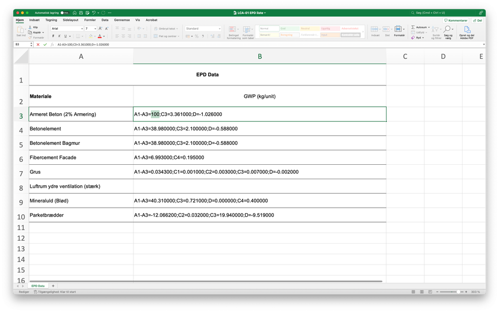Viewport: 499px width, 312px height.
Task: Expand the Kopiér dropdown arrow
Action: click(43, 32)
